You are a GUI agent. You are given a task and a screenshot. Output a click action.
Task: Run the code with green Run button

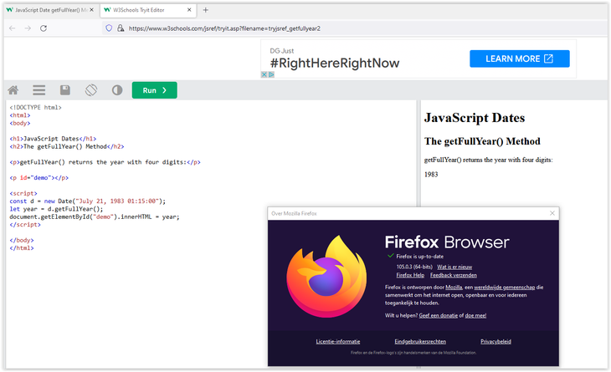point(155,90)
